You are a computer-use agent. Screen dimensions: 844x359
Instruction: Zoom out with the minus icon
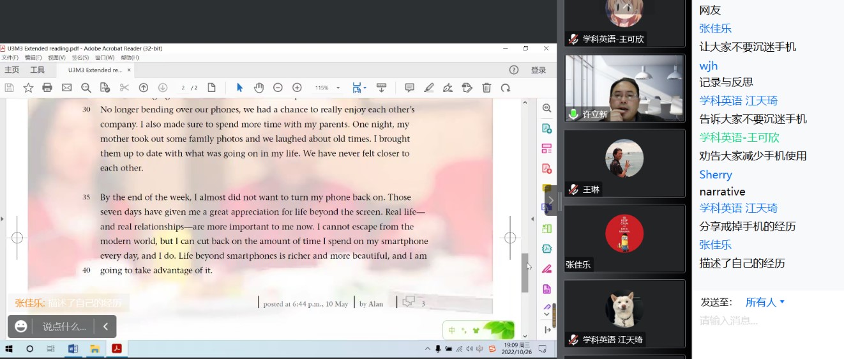[278, 88]
